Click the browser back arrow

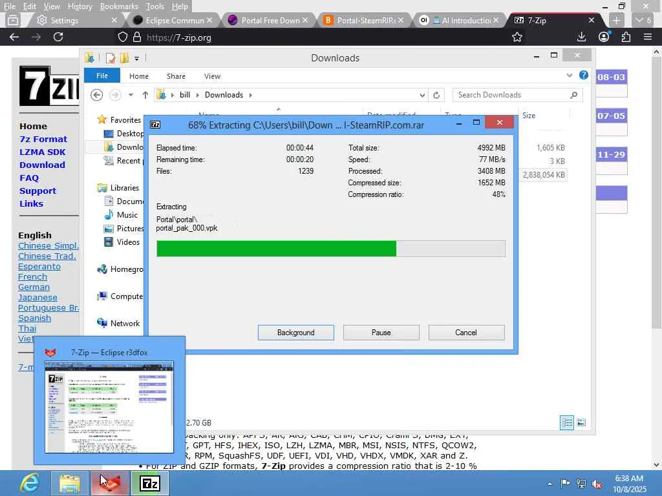click(14, 37)
